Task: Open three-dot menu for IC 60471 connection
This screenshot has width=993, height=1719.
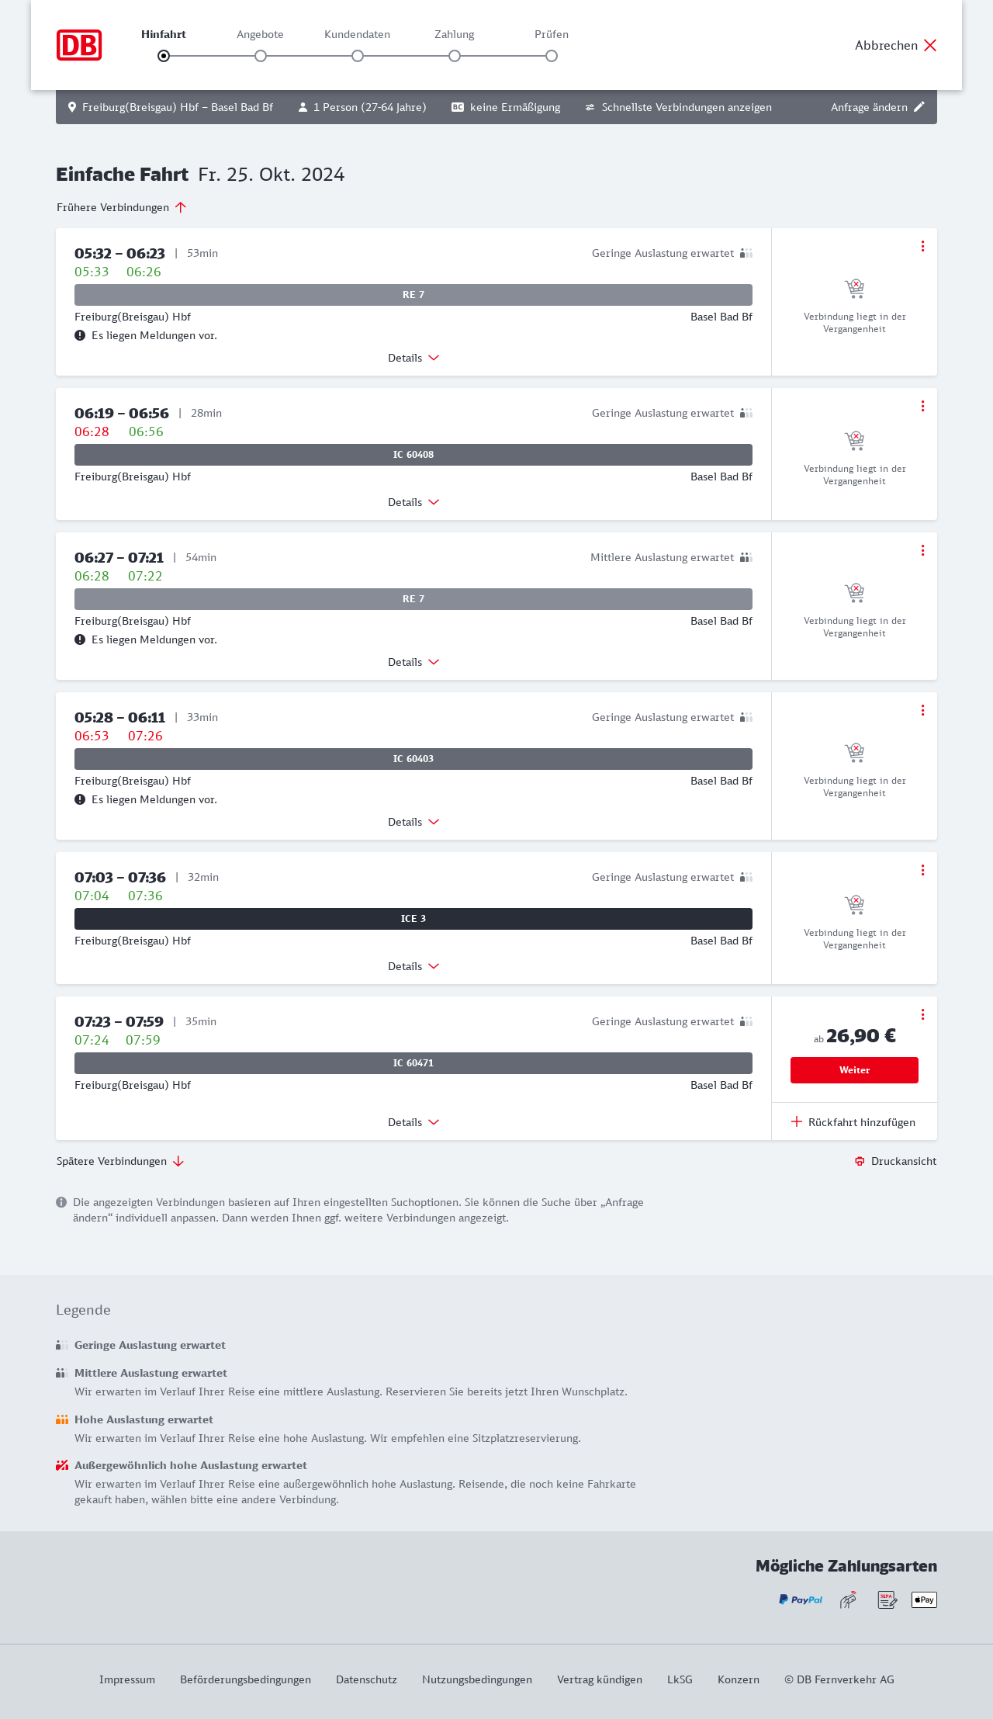Action: [922, 1014]
